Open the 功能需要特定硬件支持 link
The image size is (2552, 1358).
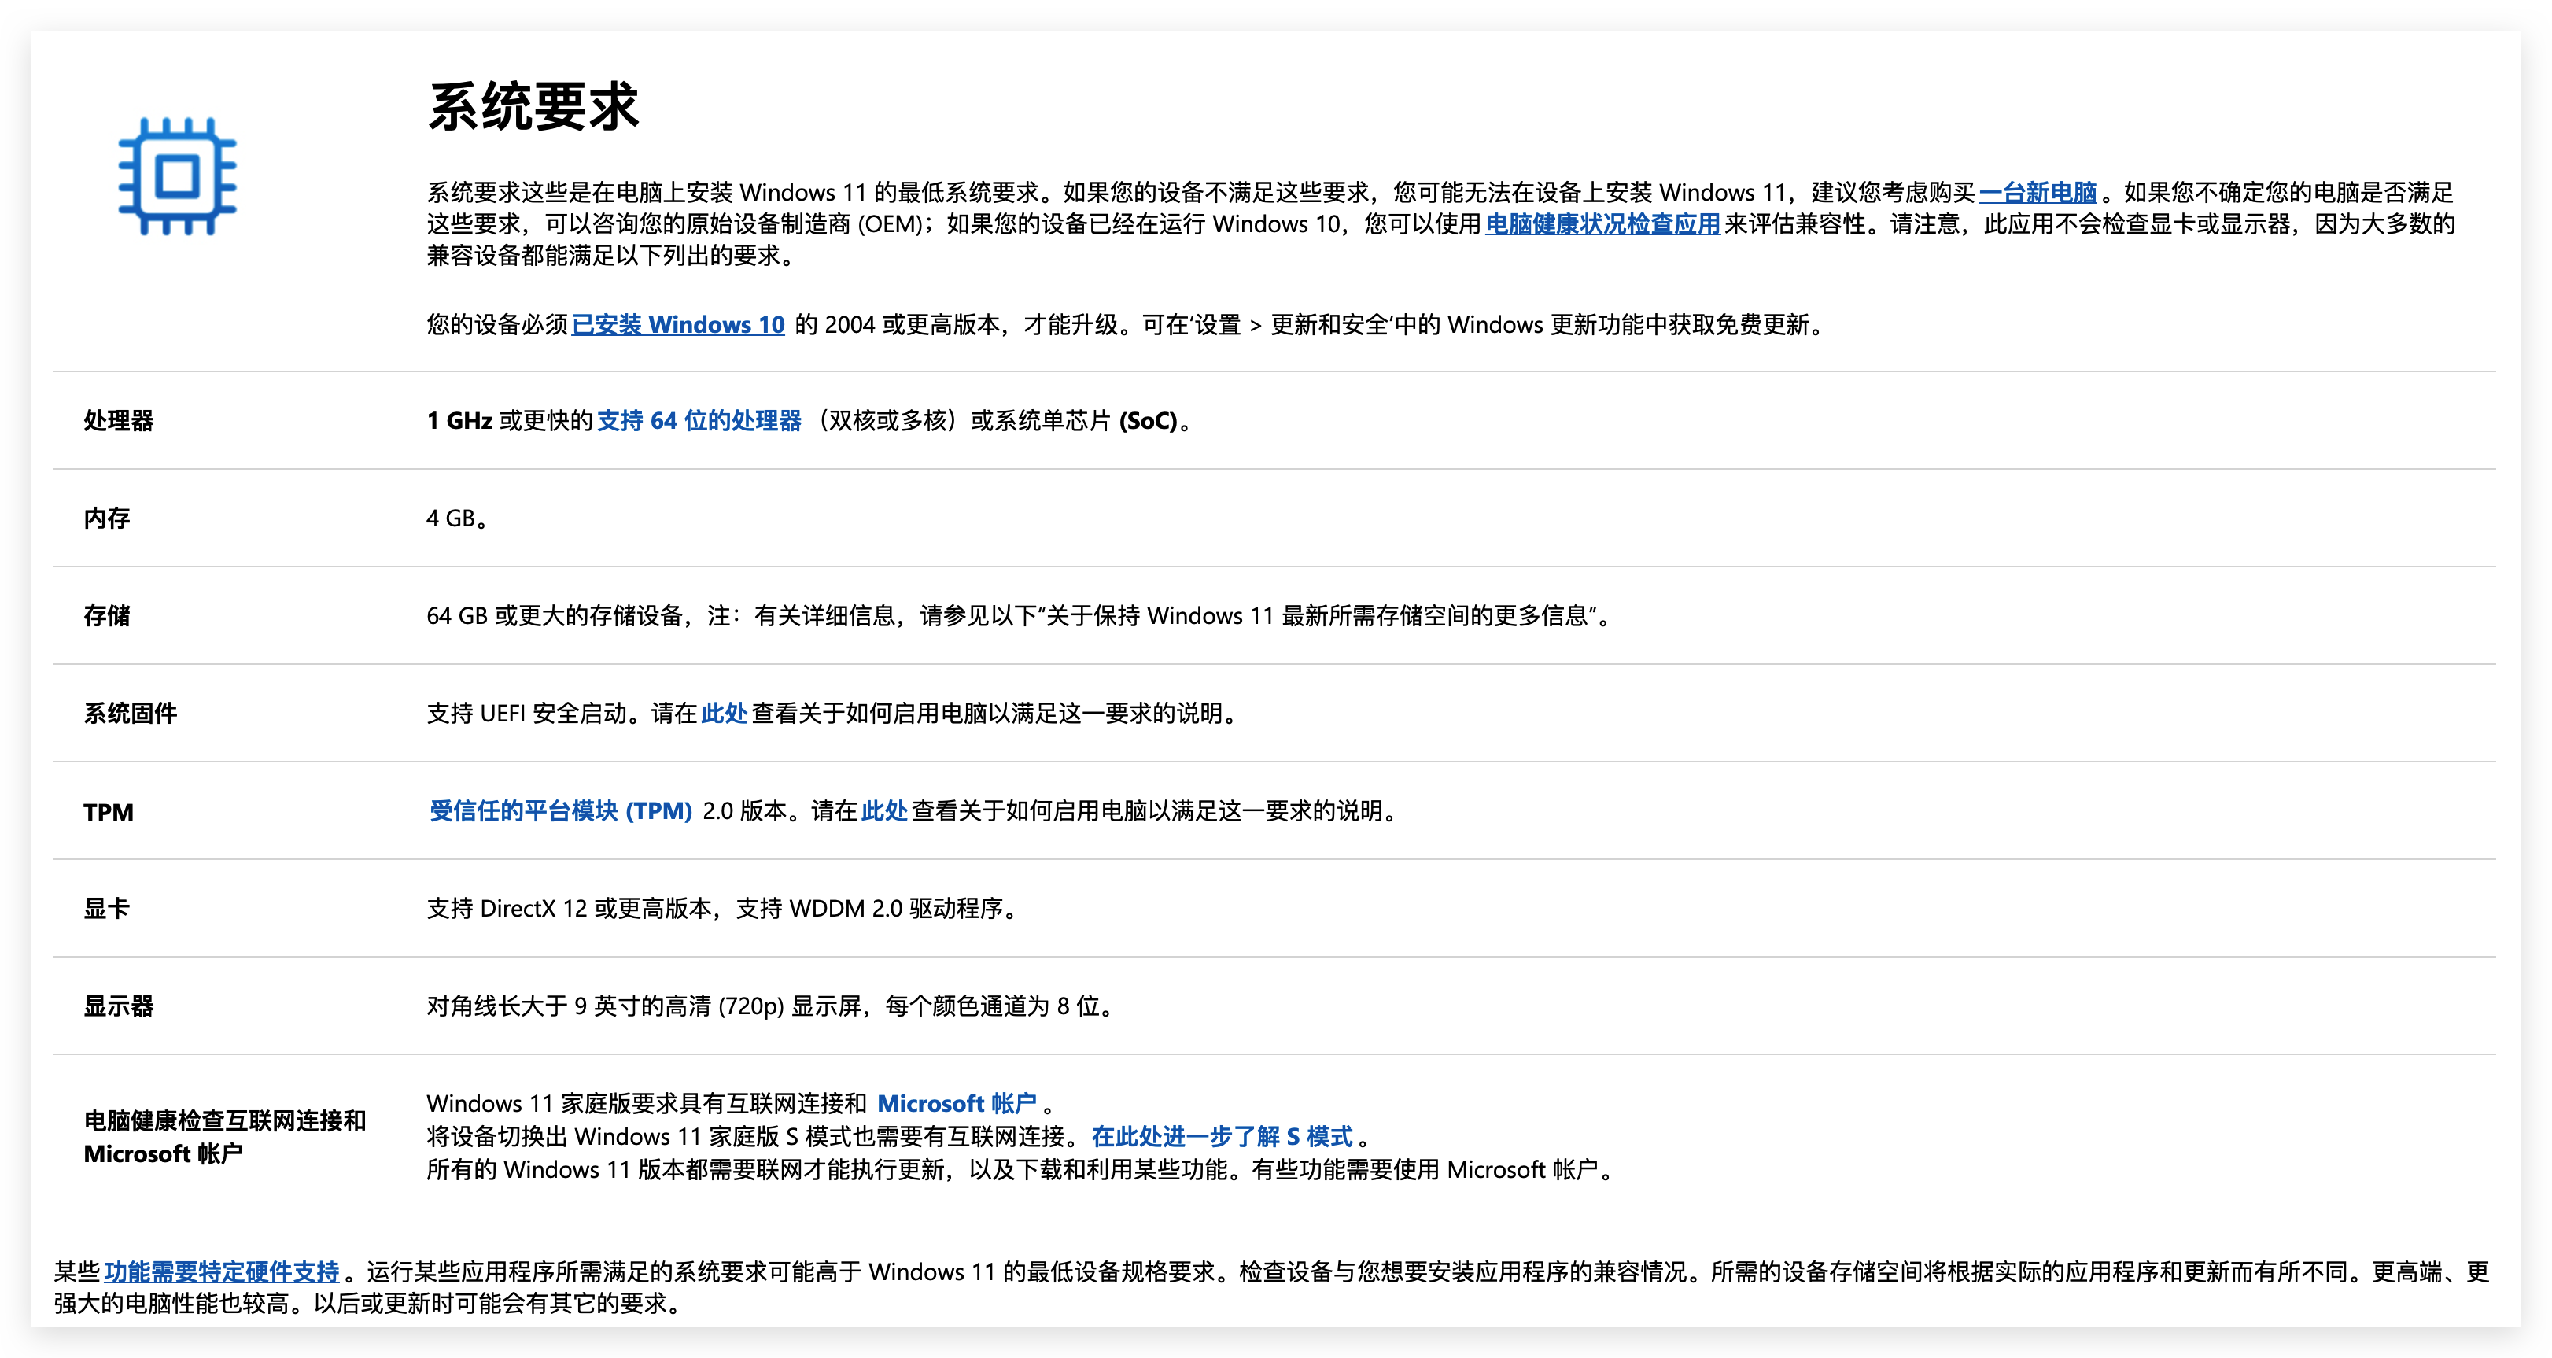click(x=222, y=1271)
